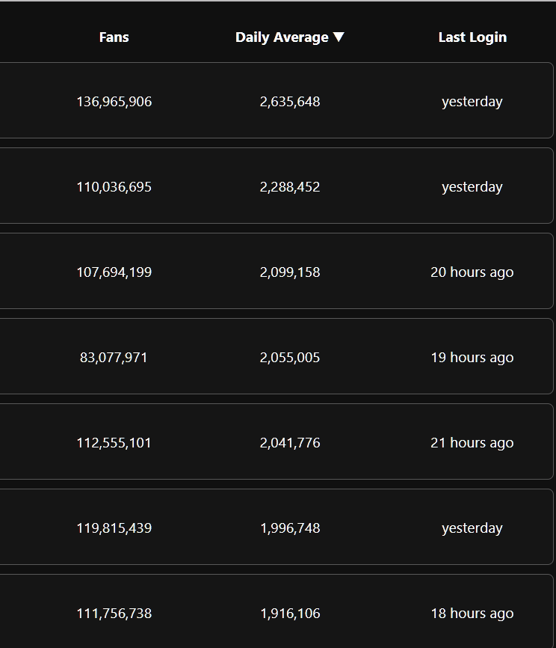
Task: Click the 83,077,971 fans cell
Action: point(114,358)
